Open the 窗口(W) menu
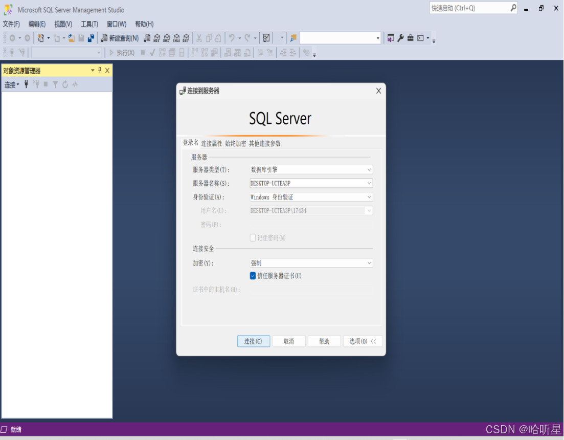Screen dimensions: 564x440 [x=117, y=24]
